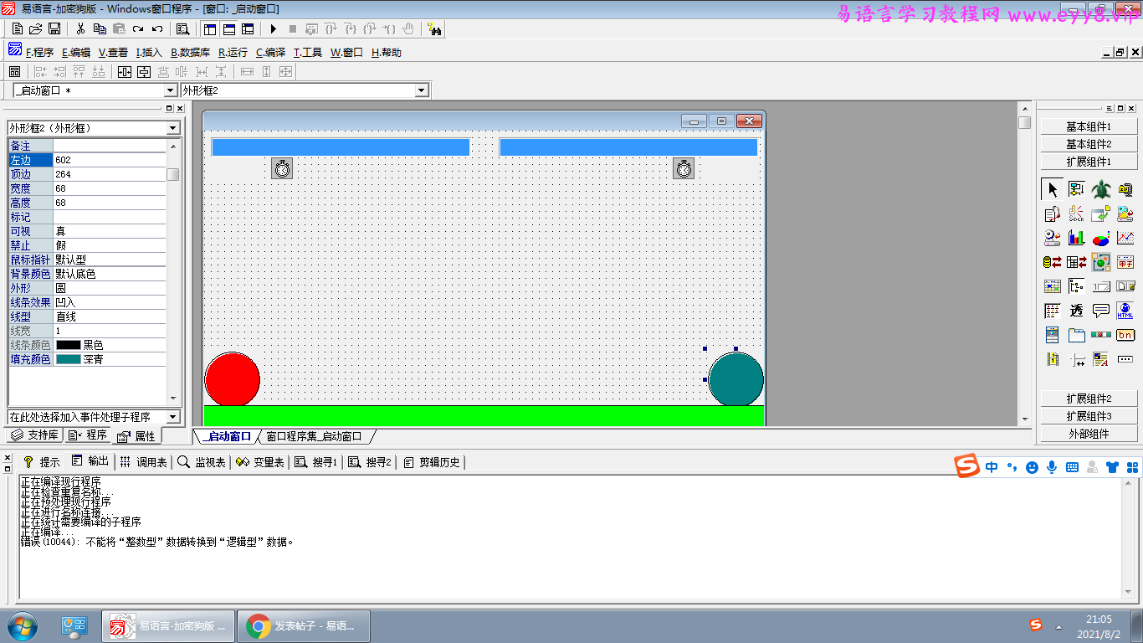Screen dimensions: 1143x643
Task: Click the '左边' property value 602
Action: (110, 160)
